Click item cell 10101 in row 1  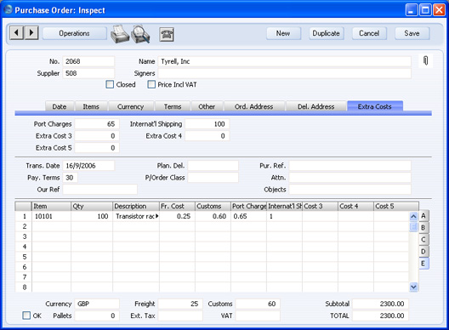52,216
